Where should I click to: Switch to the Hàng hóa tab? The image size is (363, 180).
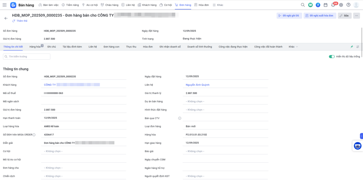pyautogui.click(x=35, y=47)
